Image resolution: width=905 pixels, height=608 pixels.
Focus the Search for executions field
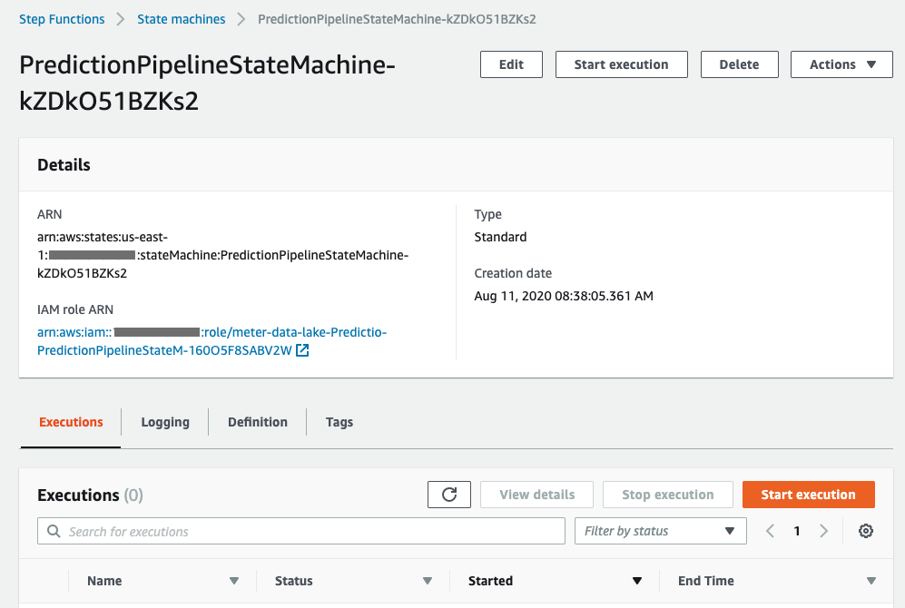(x=301, y=531)
